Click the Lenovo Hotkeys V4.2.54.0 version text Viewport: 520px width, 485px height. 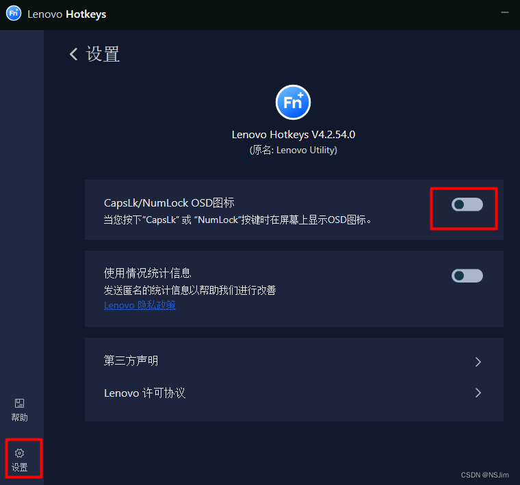(x=293, y=135)
